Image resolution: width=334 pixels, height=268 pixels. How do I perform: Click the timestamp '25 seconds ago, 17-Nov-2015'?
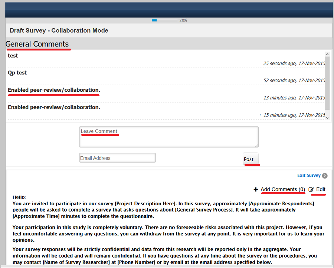[x=294, y=63]
